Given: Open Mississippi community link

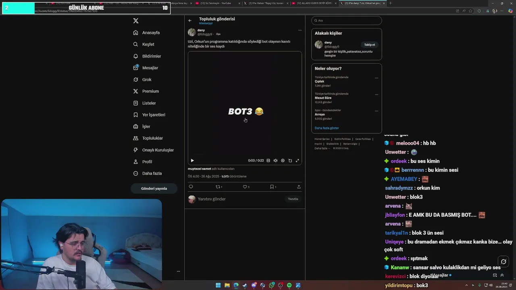Looking at the screenshot, I should pyautogui.click(x=206, y=23).
